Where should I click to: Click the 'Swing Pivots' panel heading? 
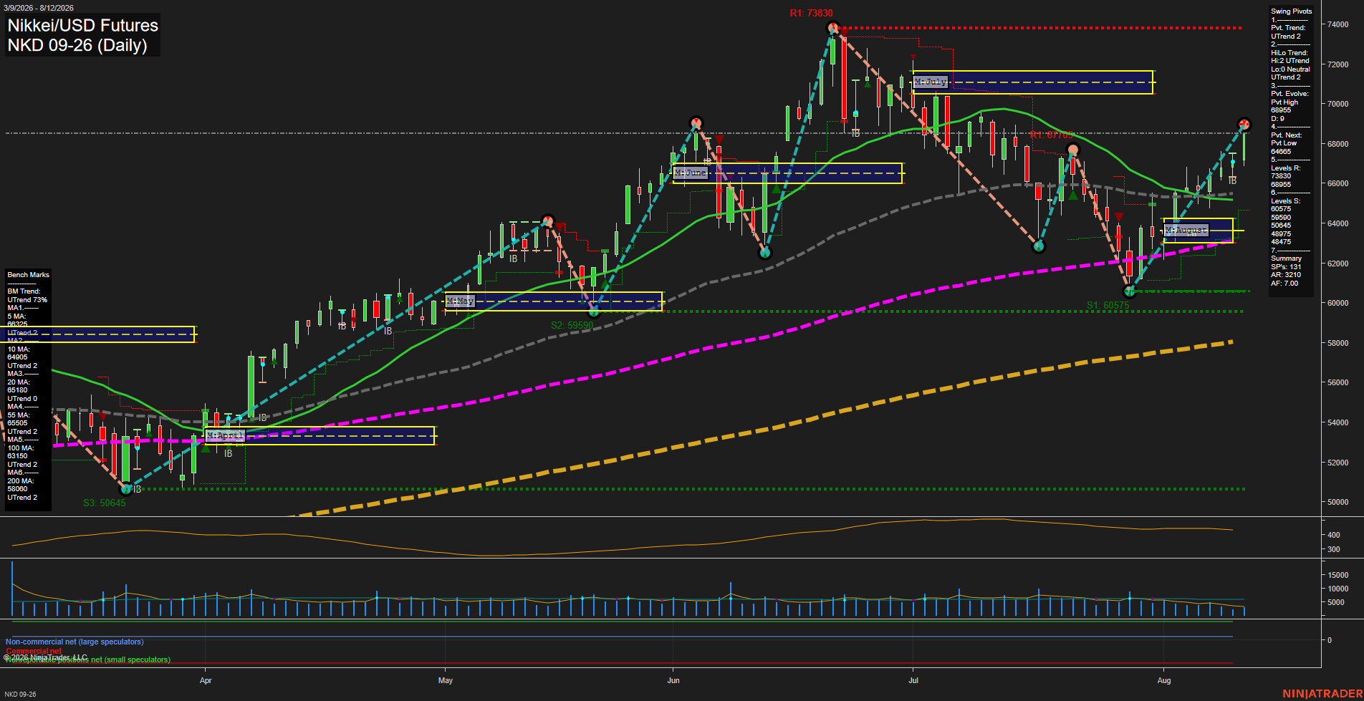pyautogui.click(x=1292, y=11)
